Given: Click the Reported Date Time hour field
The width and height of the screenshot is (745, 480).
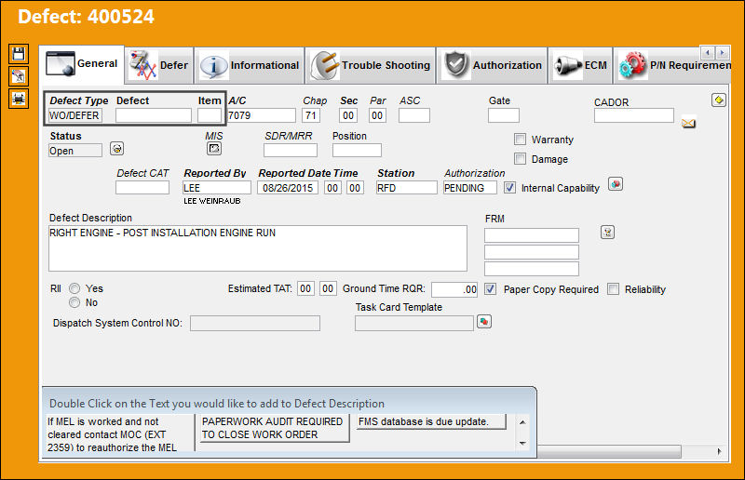Looking at the screenshot, I should (332, 188).
